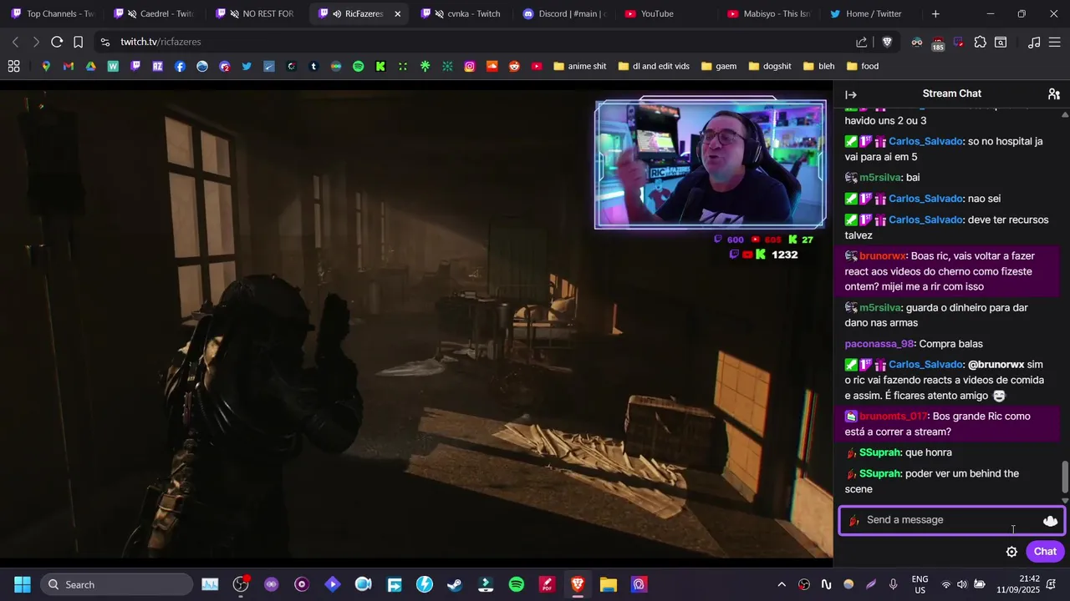Open the Reddit bookmark icon
This screenshot has height=601, width=1070.
pos(514,66)
